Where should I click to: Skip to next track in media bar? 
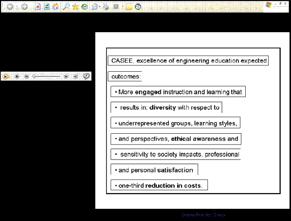66,76
